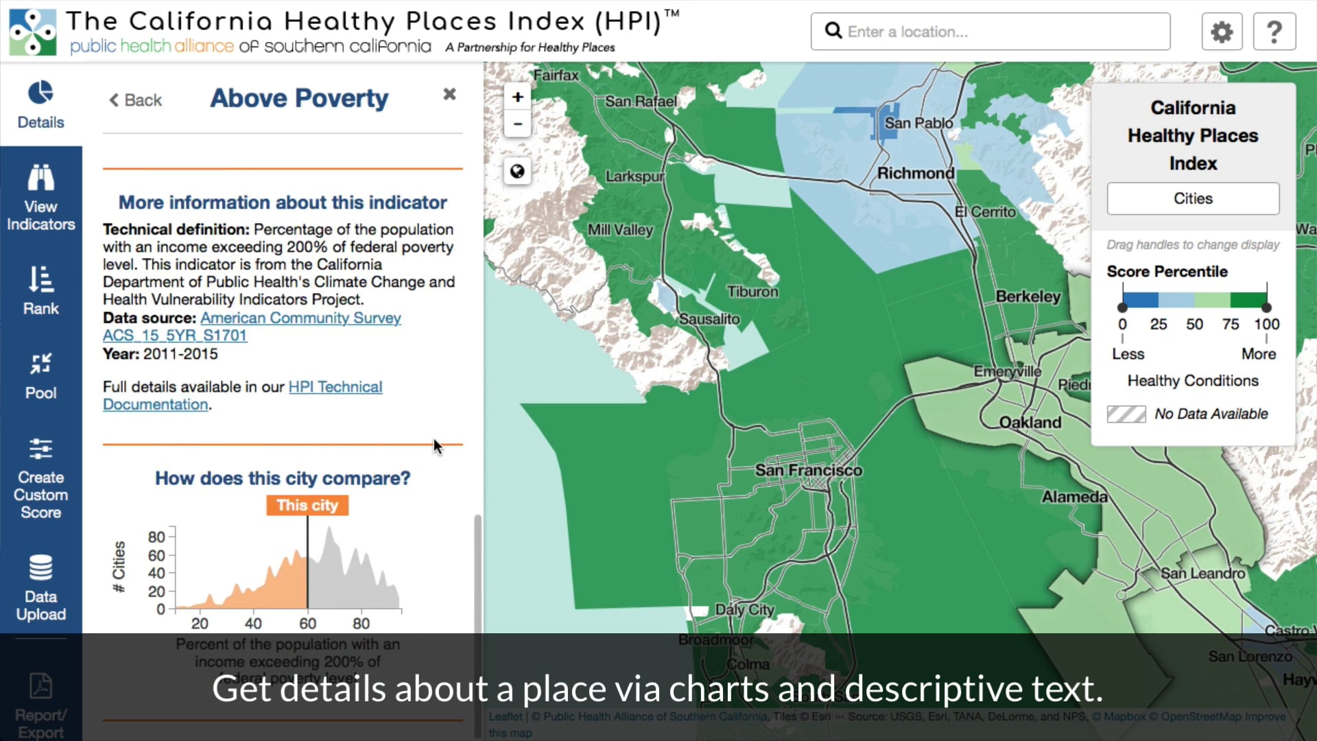Image resolution: width=1317 pixels, height=741 pixels.
Task: Zoom out on the map
Action: coord(517,124)
